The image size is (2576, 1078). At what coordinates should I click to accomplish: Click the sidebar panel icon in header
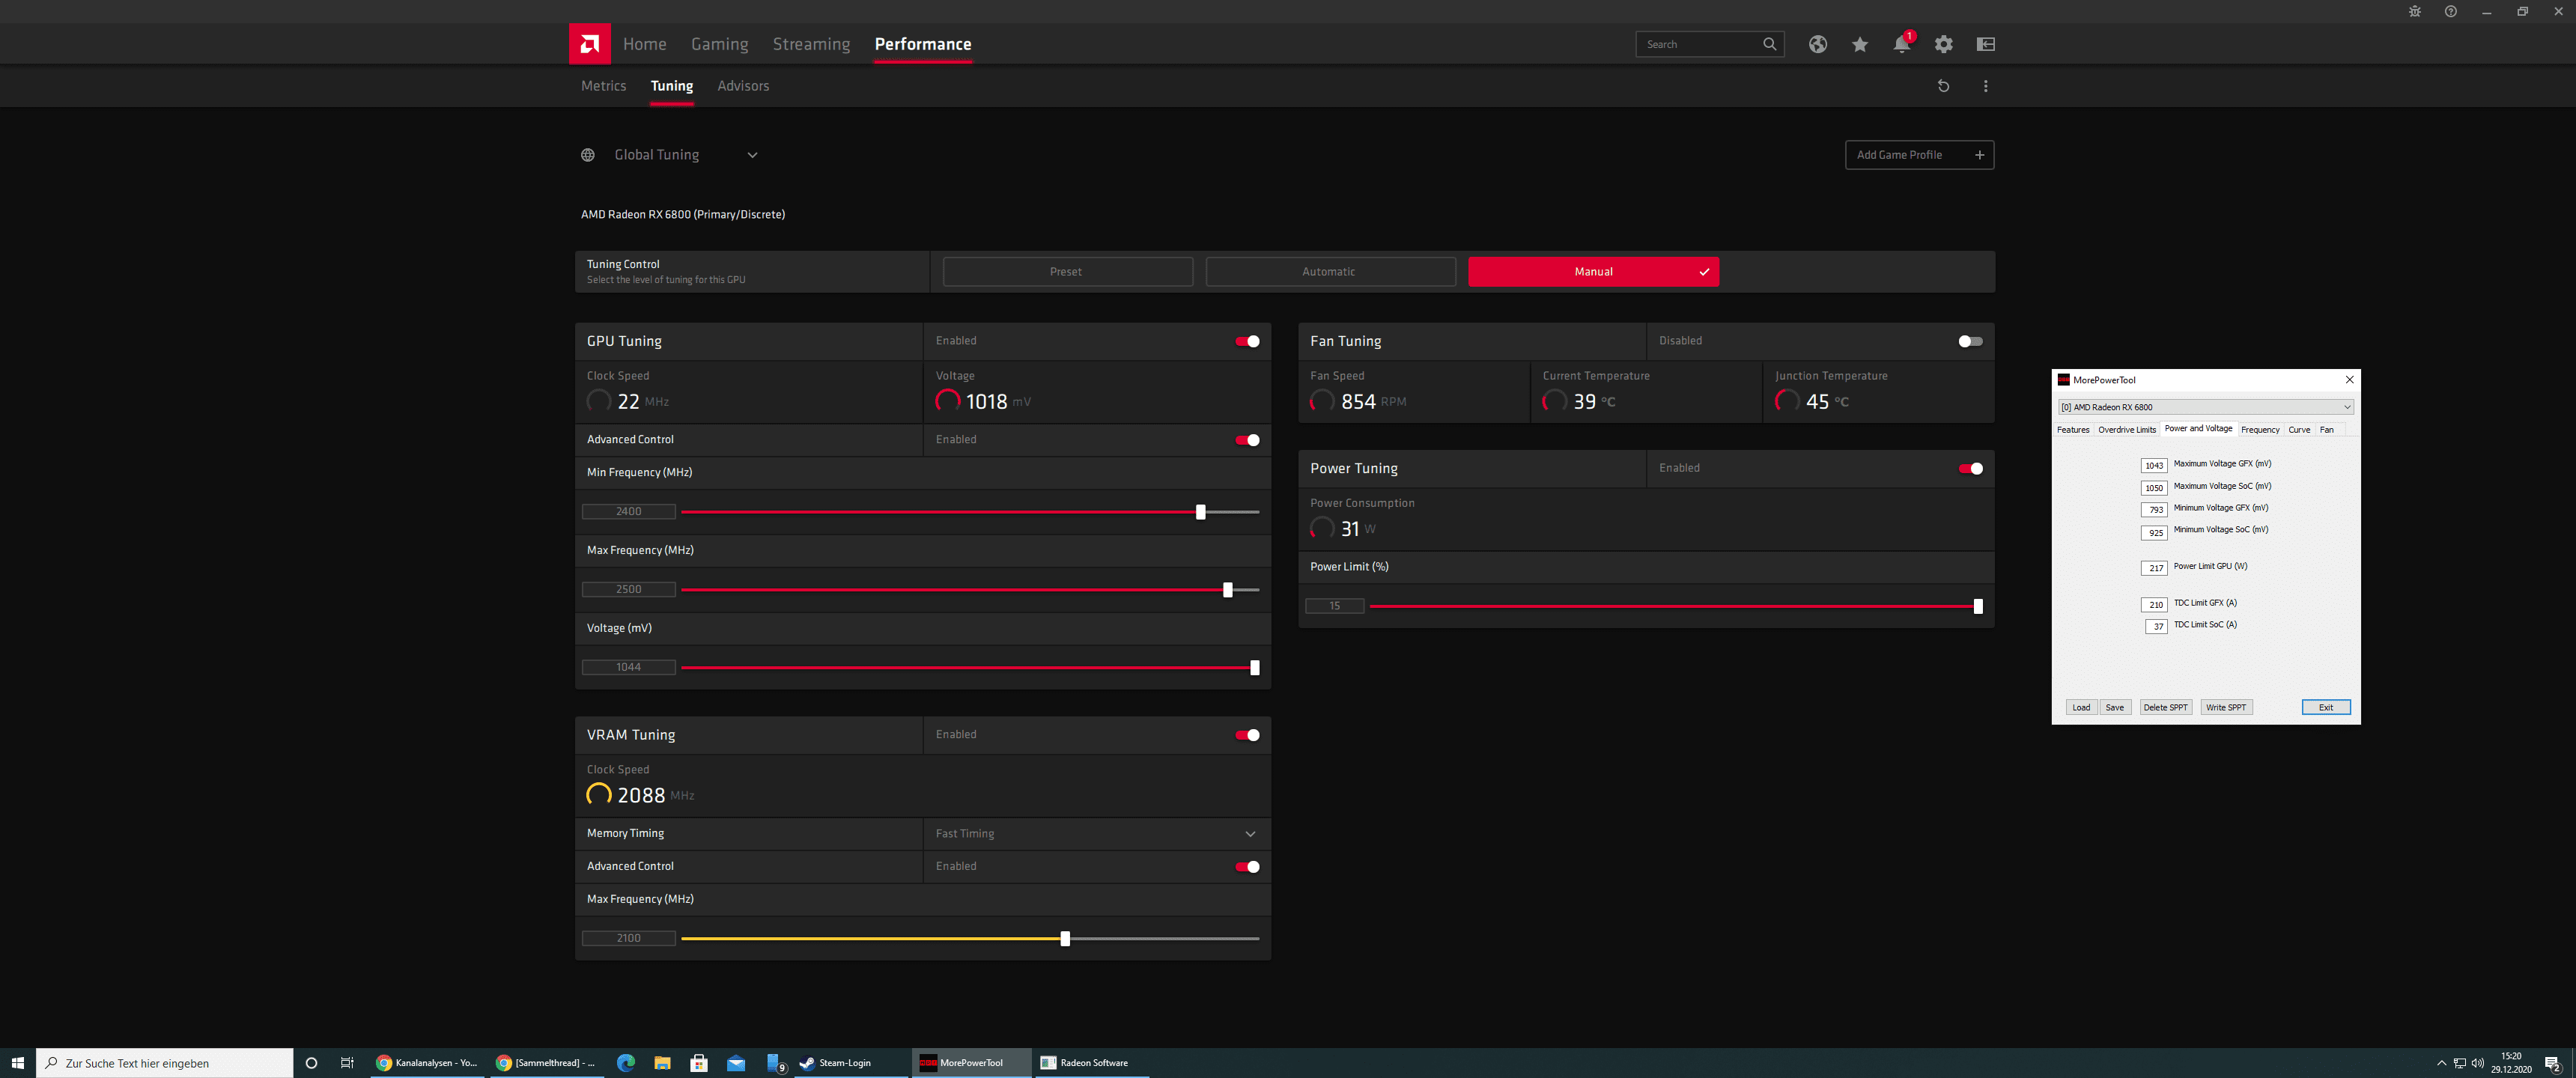tap(1986, 44)
